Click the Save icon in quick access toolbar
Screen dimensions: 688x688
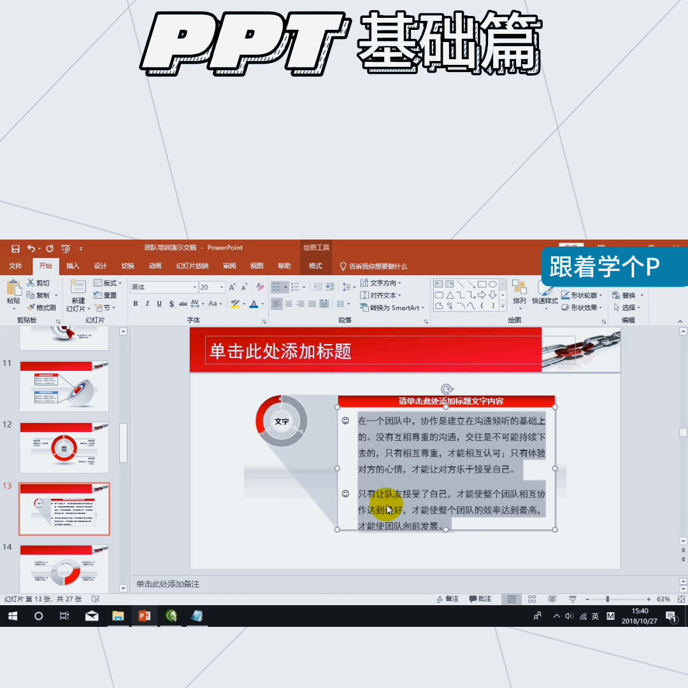(x=15, y=249)
